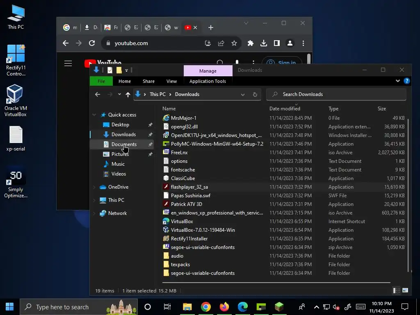Screen dimensions: 420x315
Task: Open Chrome profile avatar icon
Action: [290, 43]
